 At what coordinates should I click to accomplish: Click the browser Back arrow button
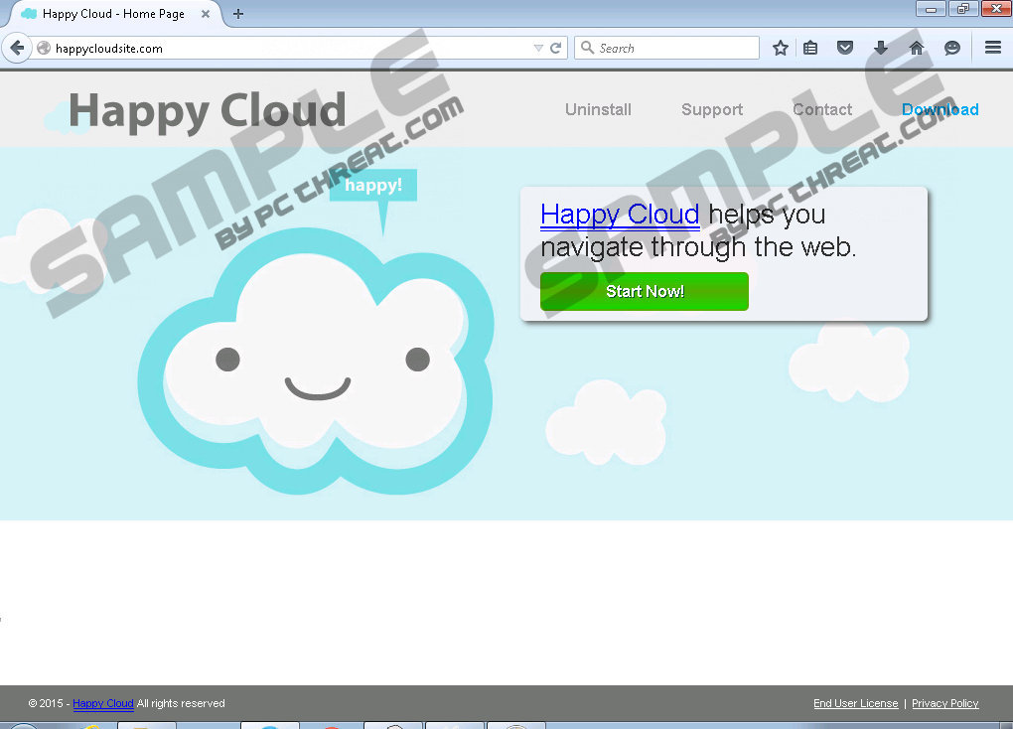click(17, 48)
